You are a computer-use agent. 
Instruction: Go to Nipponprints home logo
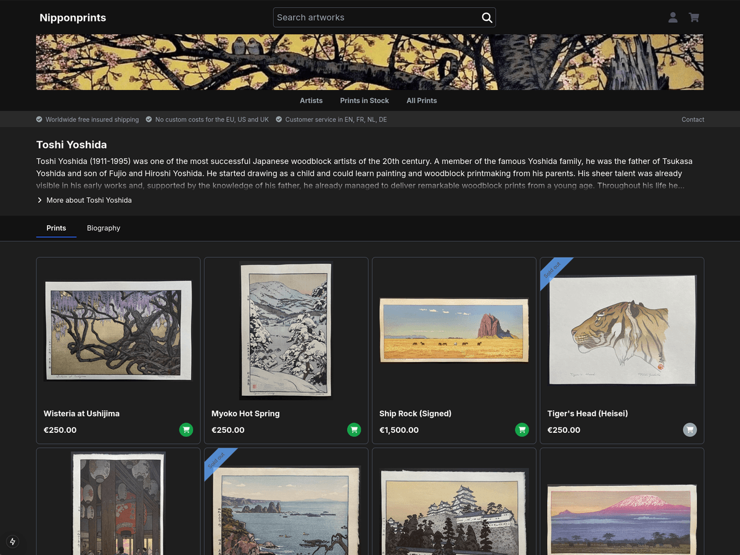coord(73,17)
